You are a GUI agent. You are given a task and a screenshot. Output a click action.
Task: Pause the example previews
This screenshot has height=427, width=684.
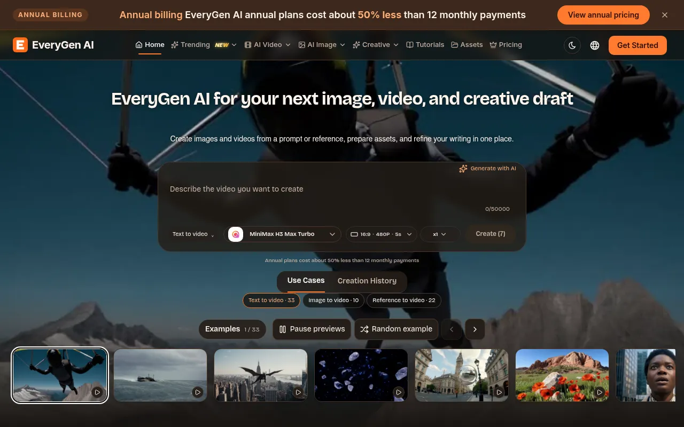click(312, 329)
